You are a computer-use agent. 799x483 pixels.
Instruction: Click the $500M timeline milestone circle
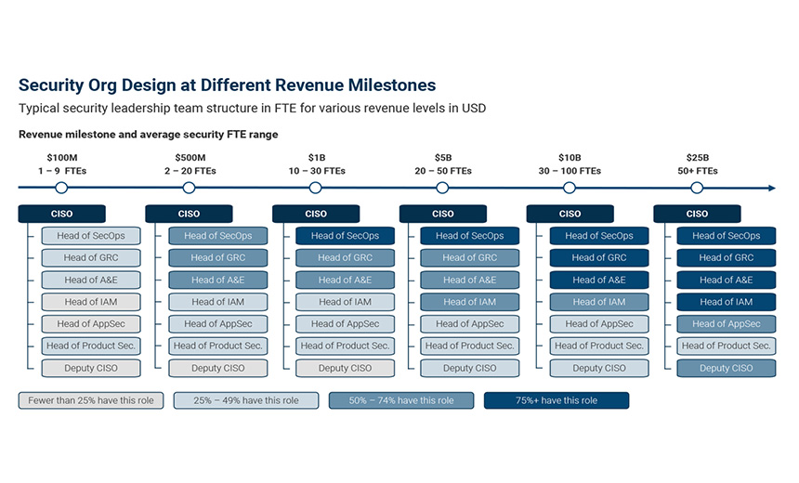[x=189, y=188]
